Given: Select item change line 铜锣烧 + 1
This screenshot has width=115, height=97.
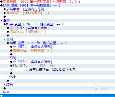Looking at the screenshot, I should [57, 32].
